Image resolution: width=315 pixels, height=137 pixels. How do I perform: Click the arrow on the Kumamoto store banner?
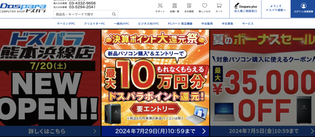coord(95,131)
